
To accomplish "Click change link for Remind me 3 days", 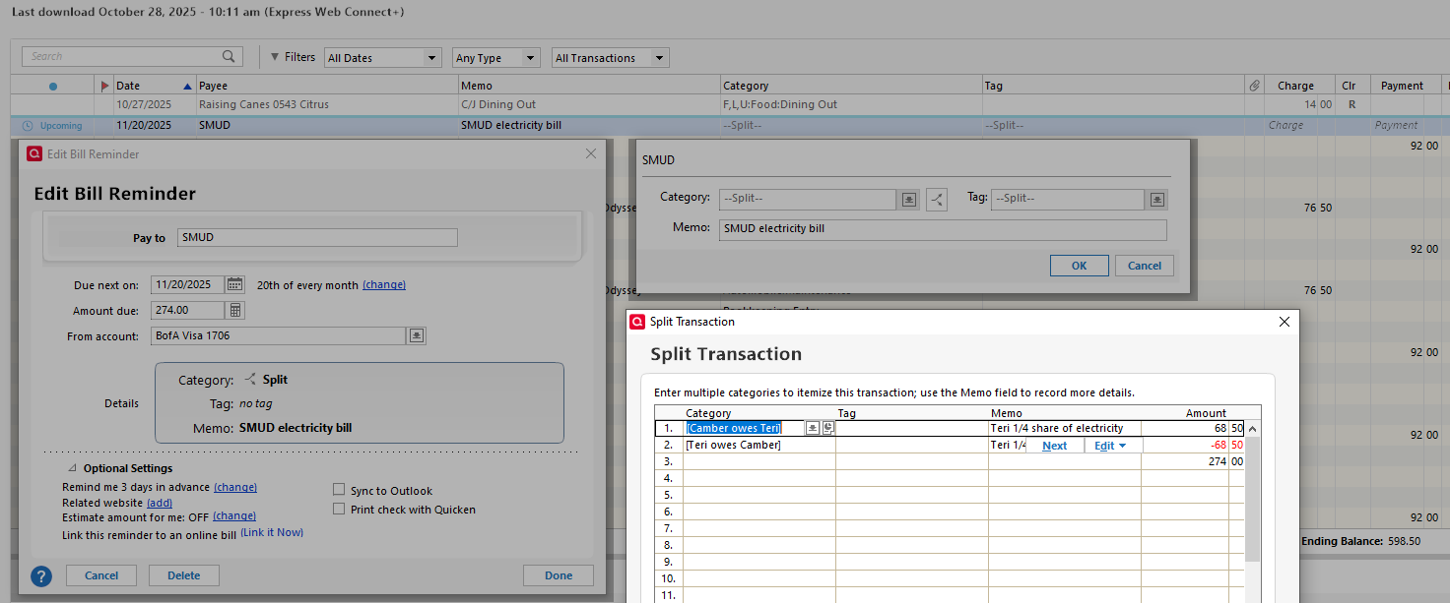I will click(x=235, y=487).
